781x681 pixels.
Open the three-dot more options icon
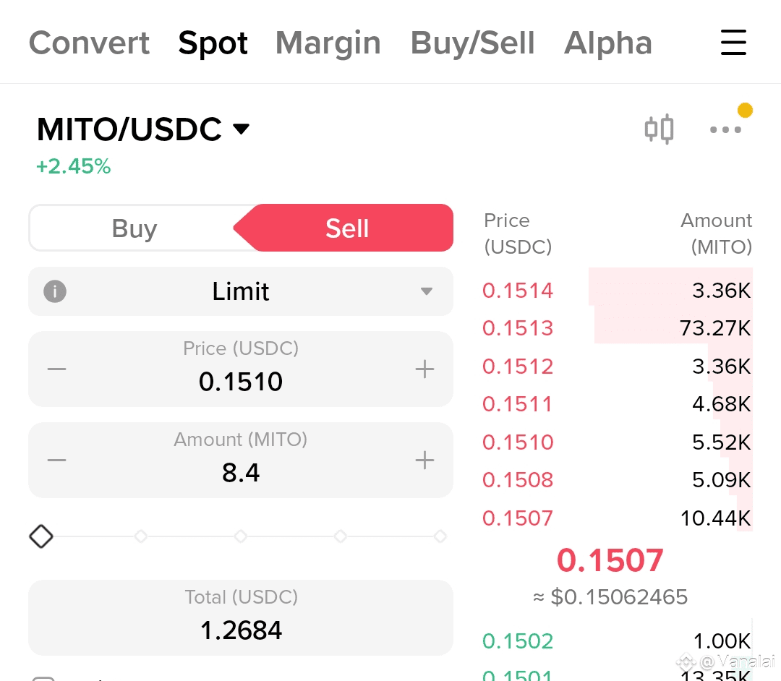(725, 130)
